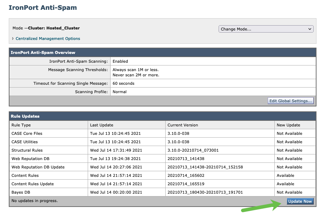Click Edit Global Settings button
Viewport: 320px width, 222px height.
click(291, 101)
